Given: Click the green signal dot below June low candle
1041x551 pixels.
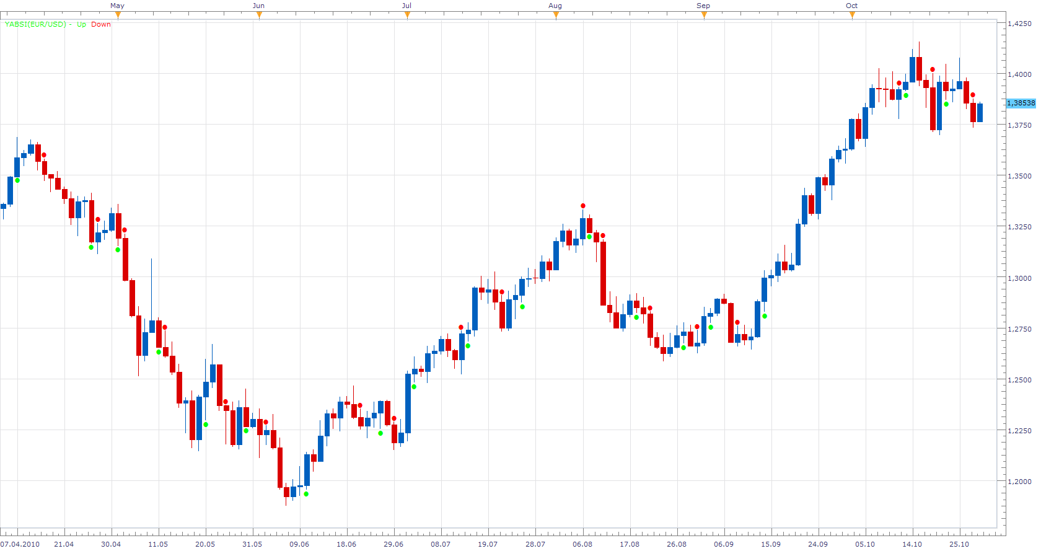Looking at the screenshot, I should point(306,494).
